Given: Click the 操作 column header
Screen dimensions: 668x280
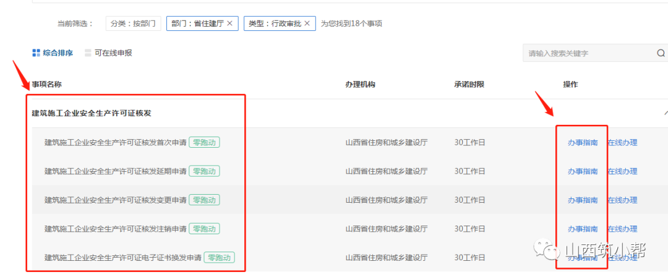Looking at the screenshot, I should pyautogui.click(x=571, y=84).
